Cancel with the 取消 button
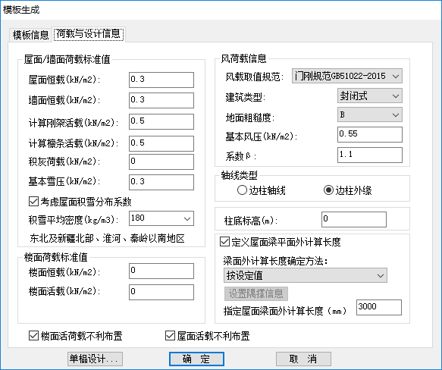 coord(303,359)
